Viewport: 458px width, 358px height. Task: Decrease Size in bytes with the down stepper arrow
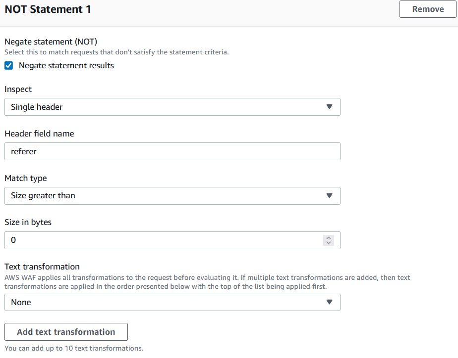328,243
